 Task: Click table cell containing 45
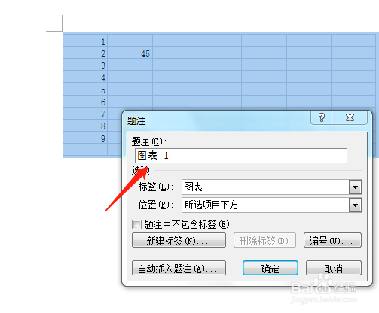click(x=130, y=53)
